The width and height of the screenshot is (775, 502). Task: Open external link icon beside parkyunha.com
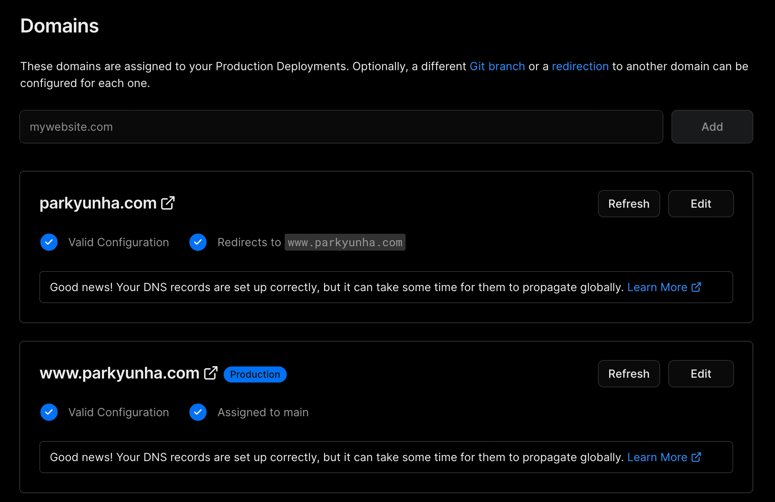[x=168, y=203]
